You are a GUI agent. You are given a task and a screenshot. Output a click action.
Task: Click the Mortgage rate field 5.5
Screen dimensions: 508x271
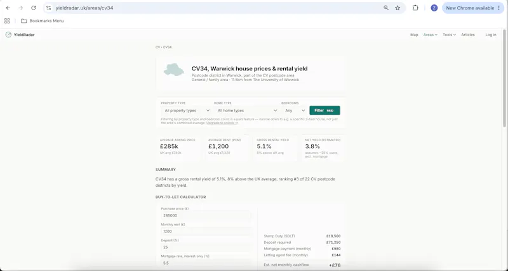pos(206,263)
